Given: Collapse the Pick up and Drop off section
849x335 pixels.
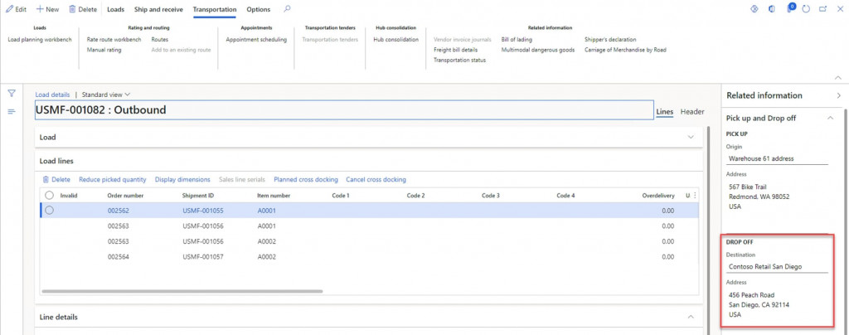Looking at the screenshot, I should (831, 118).
